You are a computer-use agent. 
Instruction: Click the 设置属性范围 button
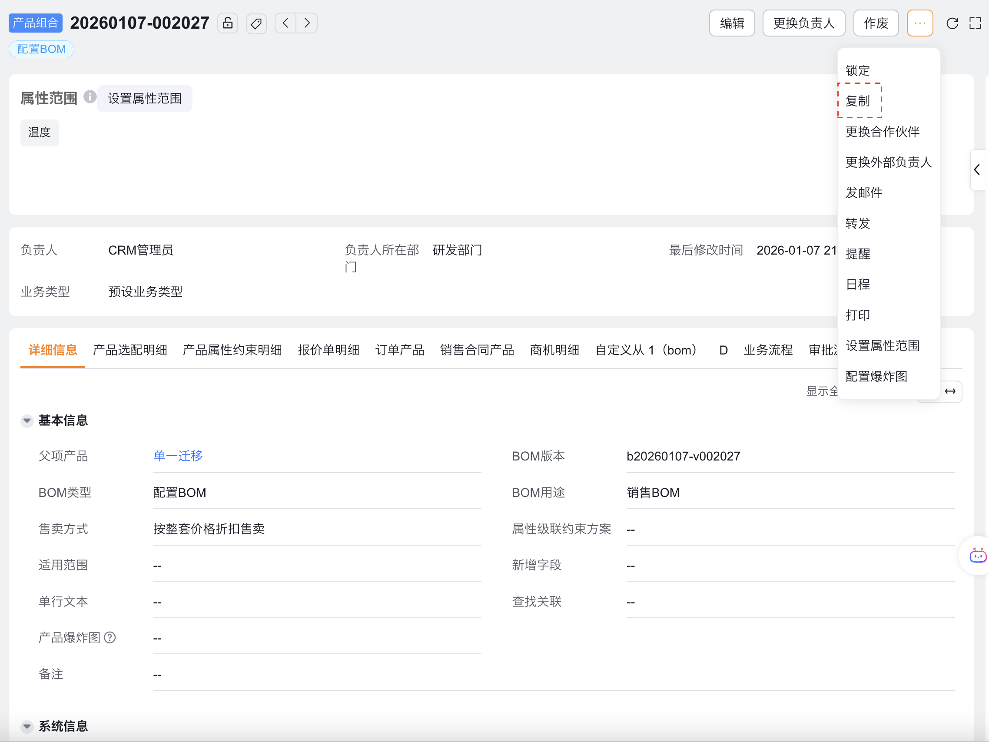(x=144, y=98)
